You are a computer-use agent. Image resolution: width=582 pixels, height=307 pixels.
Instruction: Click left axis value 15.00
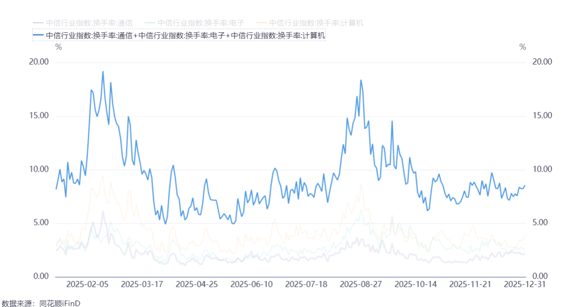[39, 116]
